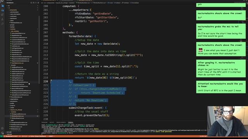Open the Extensions view in activity bar
This screenshot has height=139, width=248.
click(2, 15)
